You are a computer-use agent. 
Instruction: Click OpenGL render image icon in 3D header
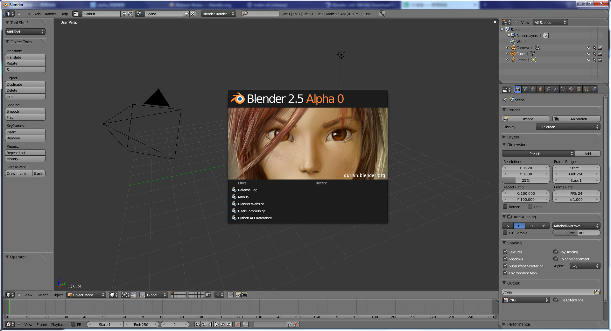(x=238, y=295)
